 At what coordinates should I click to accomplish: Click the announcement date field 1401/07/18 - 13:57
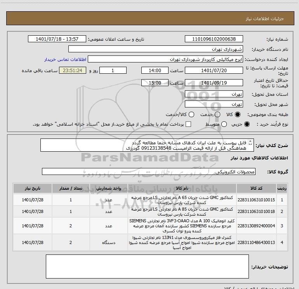pos(57,39)
